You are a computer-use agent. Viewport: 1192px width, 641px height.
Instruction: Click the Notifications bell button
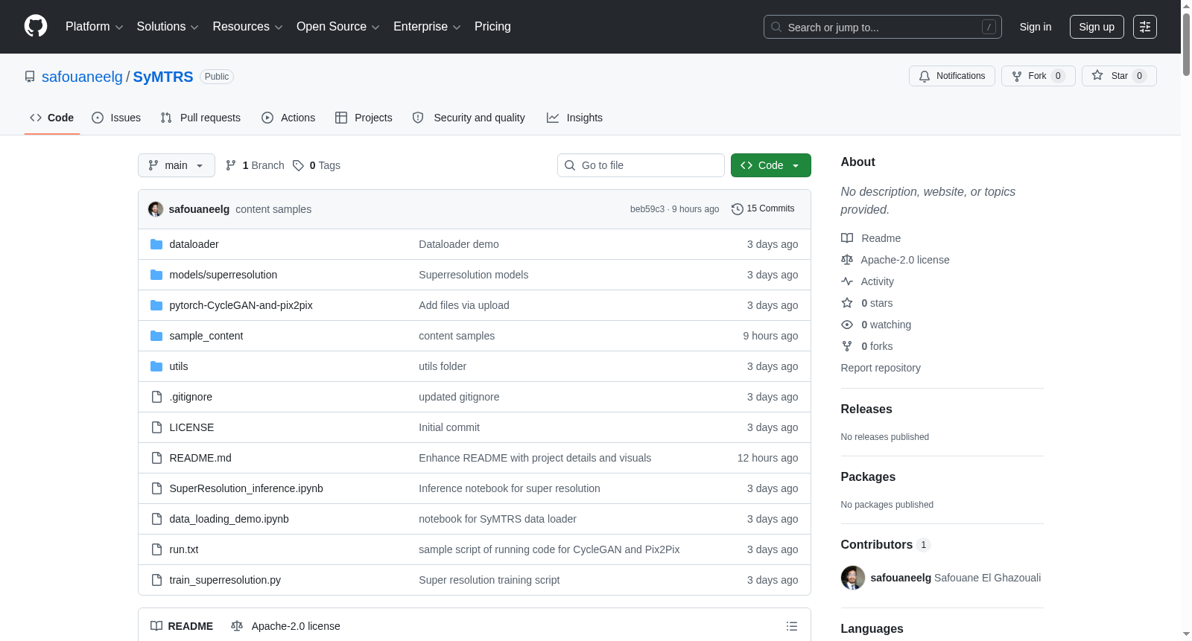point(952,76)
